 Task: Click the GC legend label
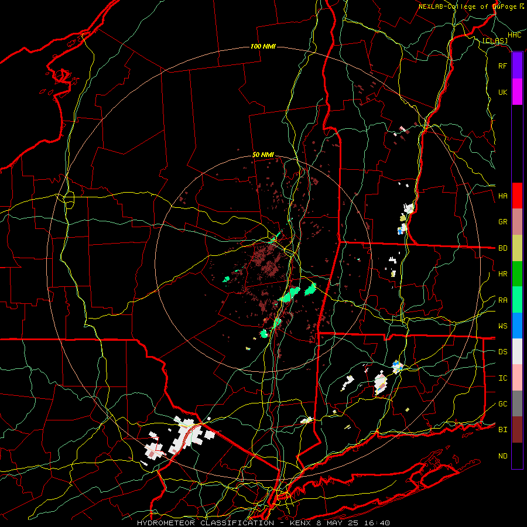pyautogui.click(x=502, y=404)
